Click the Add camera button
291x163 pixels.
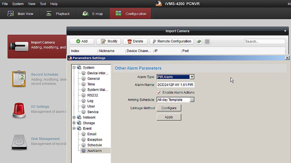click(x=82, y=41)
